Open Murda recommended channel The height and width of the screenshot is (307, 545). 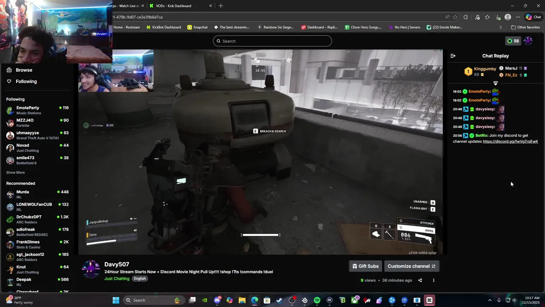tap(37, 194)
